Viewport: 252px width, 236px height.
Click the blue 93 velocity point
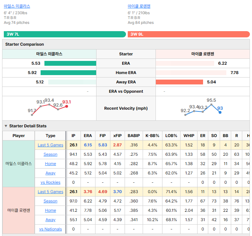point(220,112)
